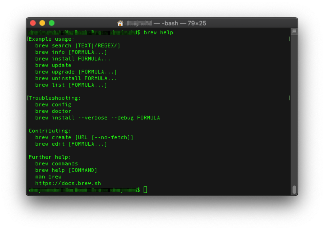Click the "brew search [TEXT|/REGEX/]" line
This screenshot has height=230, width=324.
(x=78, y=46)
